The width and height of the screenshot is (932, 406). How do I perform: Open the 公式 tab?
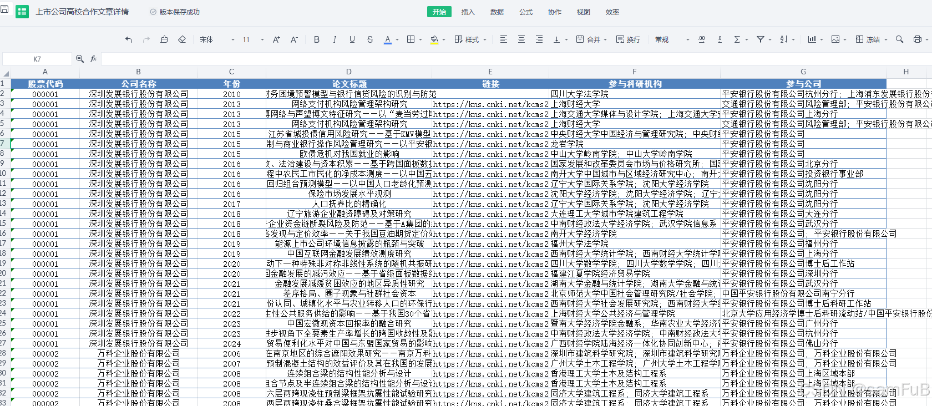click(x=526, y=12)
